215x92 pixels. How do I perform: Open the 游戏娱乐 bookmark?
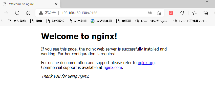click(55, 21)
